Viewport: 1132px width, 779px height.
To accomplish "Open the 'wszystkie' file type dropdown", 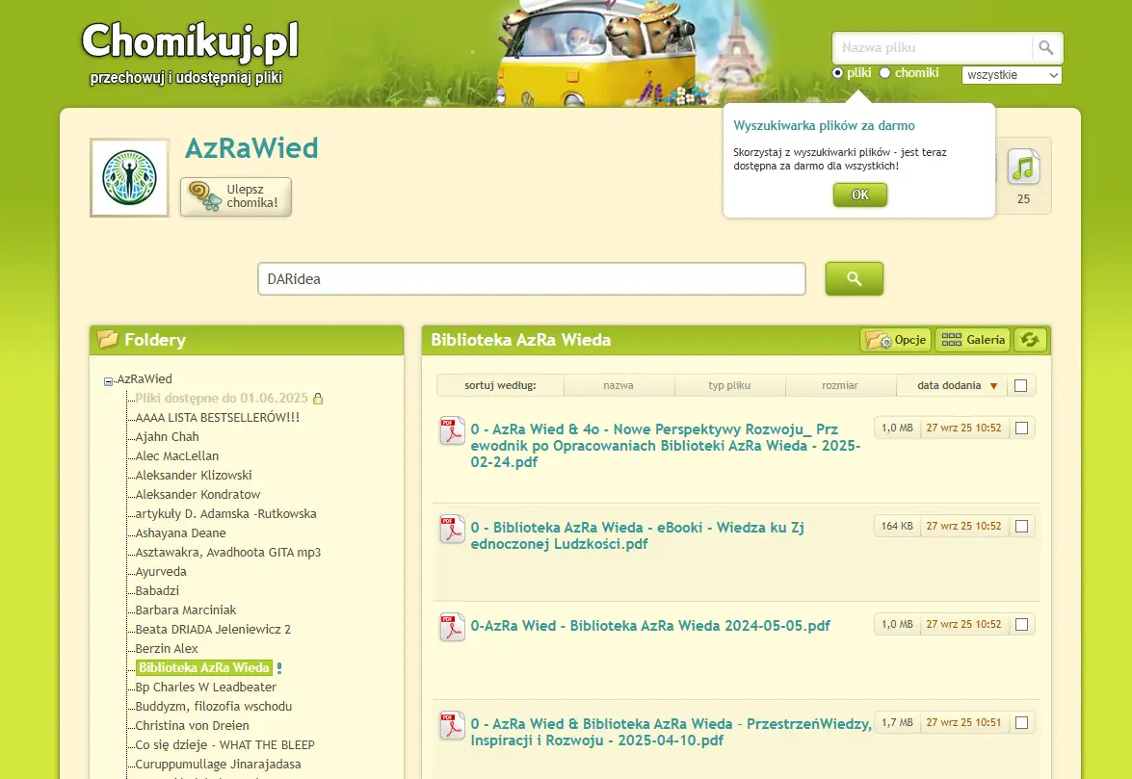I will [1012, 75].
